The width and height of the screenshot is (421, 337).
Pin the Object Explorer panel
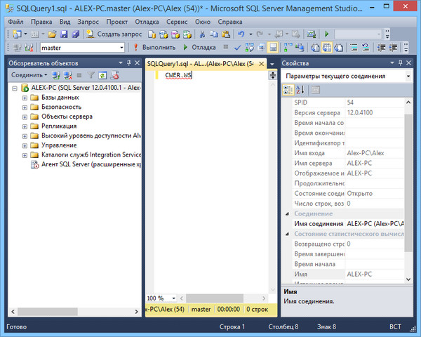(x=128, y=63)
